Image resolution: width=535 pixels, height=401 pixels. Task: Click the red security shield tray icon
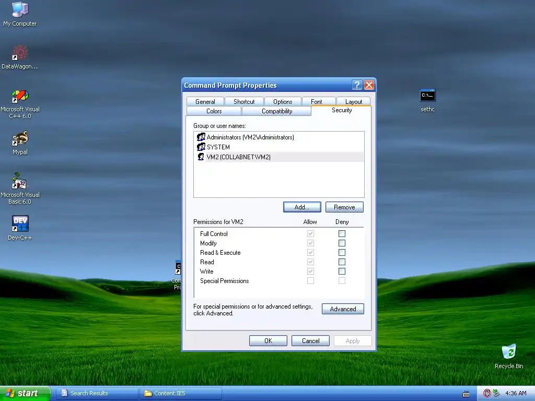pos(487,393)
